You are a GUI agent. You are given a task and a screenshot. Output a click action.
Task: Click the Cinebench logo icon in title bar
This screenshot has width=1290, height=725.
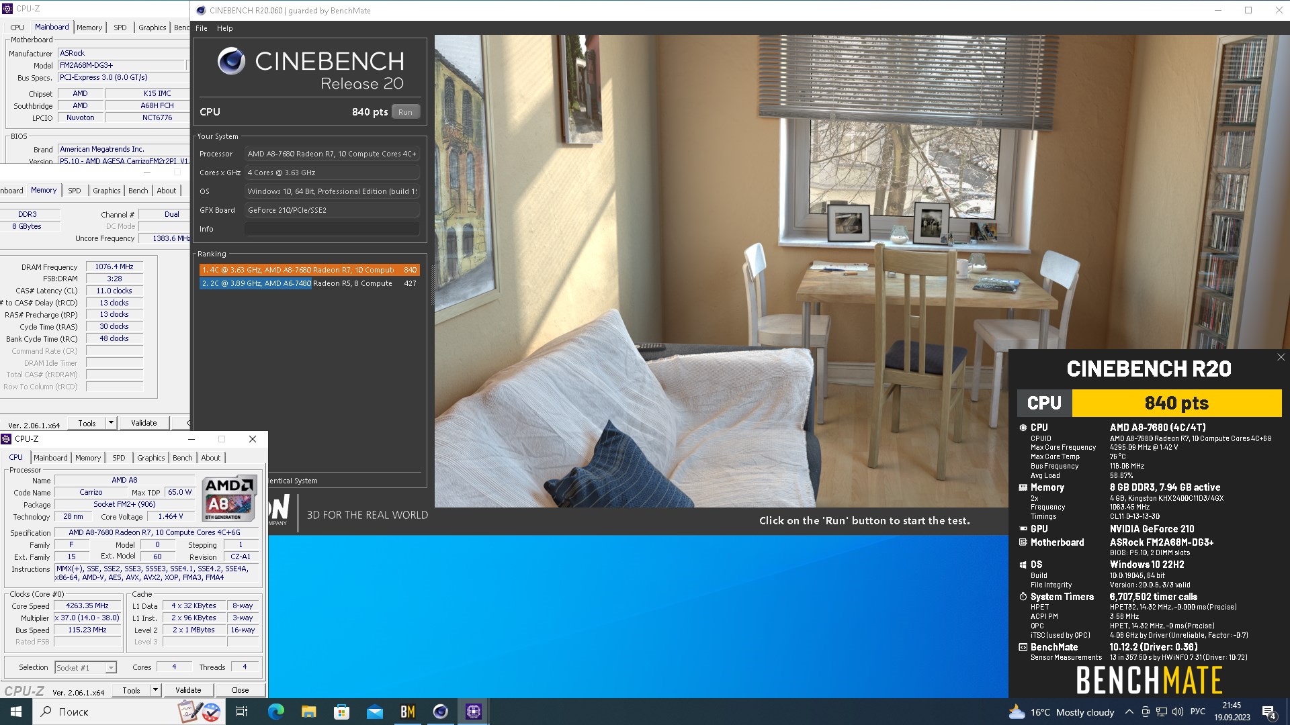click(x=200, y=10)
